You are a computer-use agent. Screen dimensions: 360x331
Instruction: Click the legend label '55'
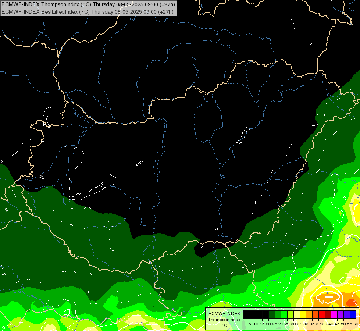pyautogui.click(x=350, y=324)
